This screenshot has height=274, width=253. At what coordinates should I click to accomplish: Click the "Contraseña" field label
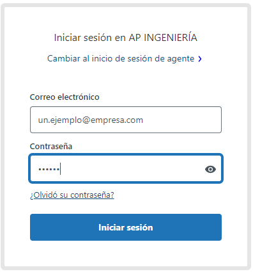point(51,147)
